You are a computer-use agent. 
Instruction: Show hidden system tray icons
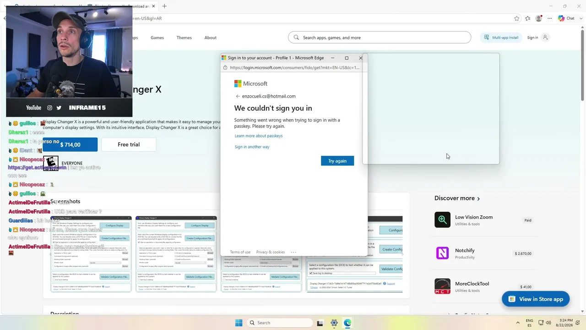point(518,323)
